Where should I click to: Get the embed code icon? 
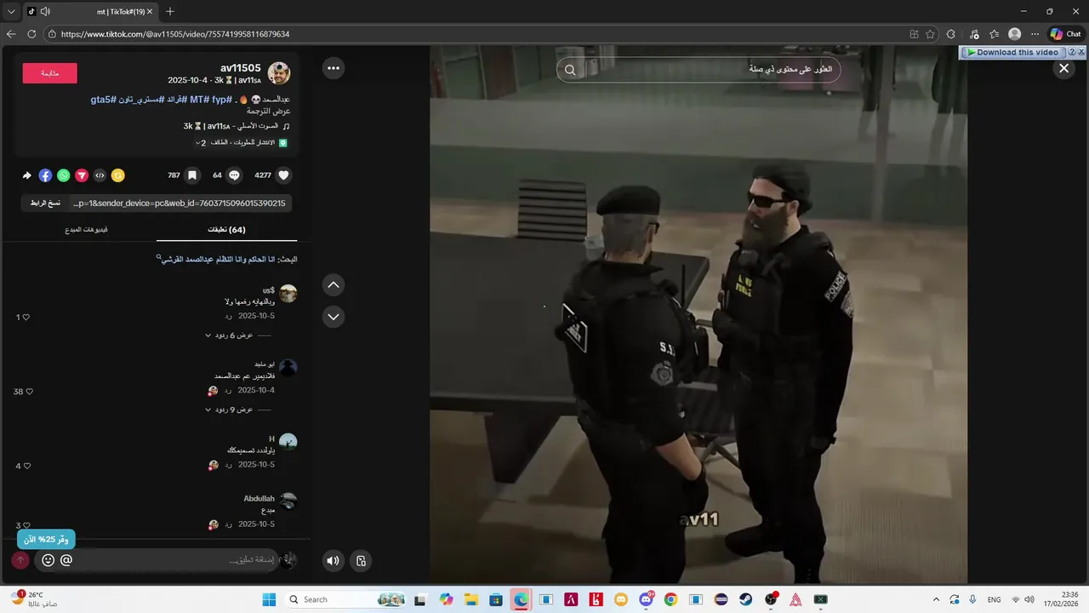coord(100,175)
